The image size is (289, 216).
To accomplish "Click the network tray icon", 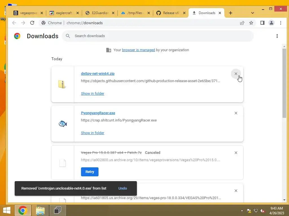I will pyautogui.click(x=256, y=211).
